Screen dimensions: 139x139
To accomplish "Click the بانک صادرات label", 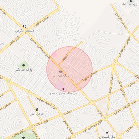I will pos(61,75).
